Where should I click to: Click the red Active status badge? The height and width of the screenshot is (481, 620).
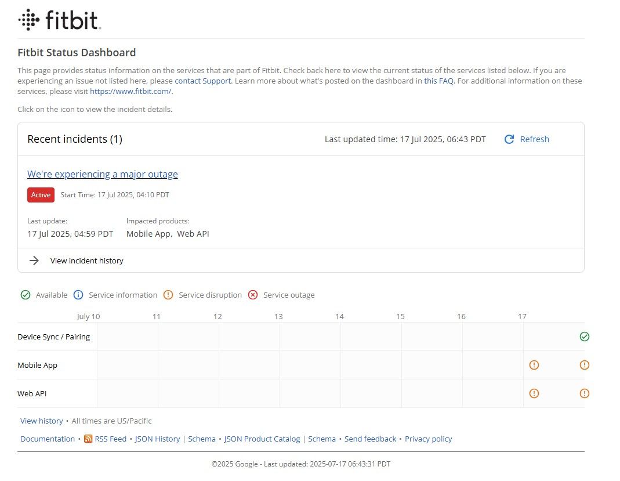(x=41, y=195)
